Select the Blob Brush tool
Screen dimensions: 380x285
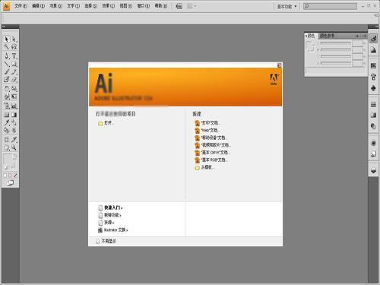(x=7, y=80)
